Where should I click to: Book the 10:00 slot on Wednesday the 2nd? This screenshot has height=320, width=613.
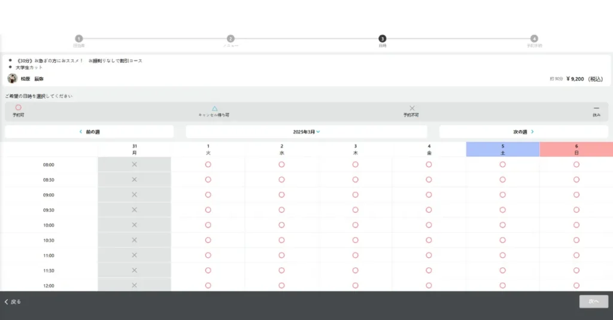tap(281, 225)
